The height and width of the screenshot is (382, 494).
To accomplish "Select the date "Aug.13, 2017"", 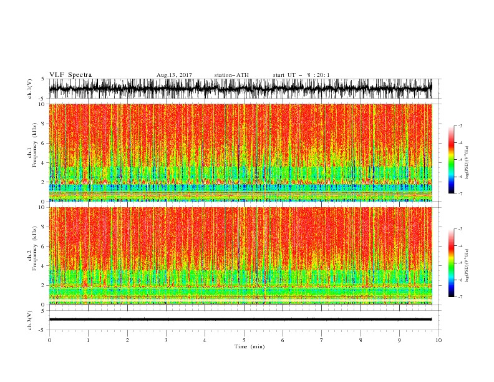I will pos(174,75).
